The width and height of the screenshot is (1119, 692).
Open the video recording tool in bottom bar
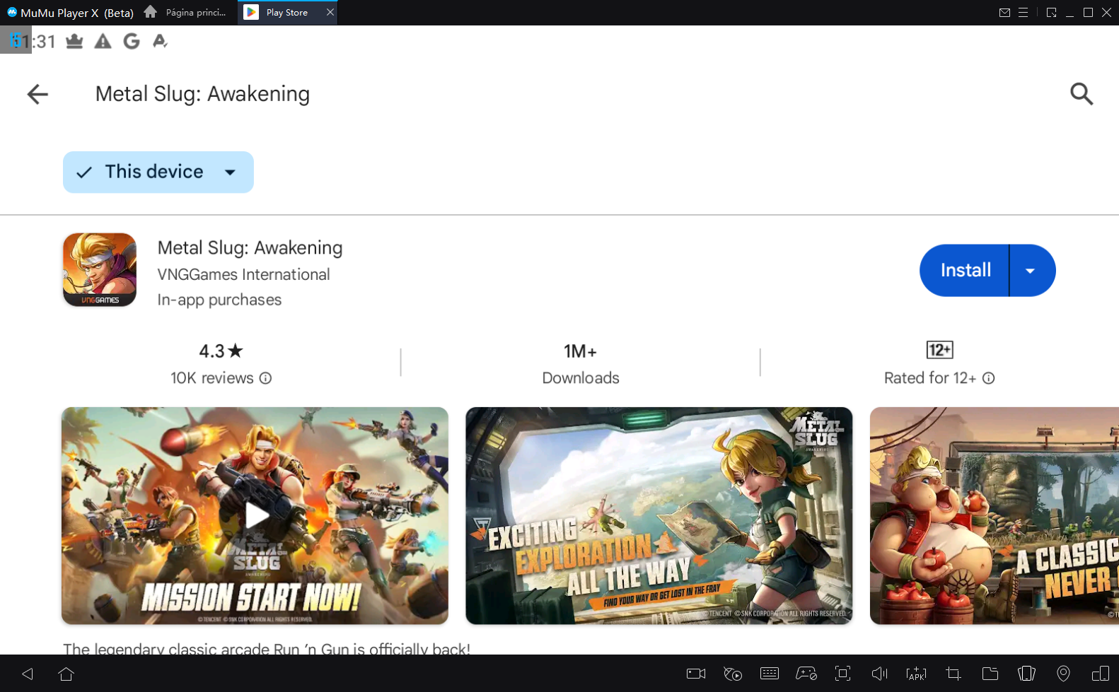pos(696,674)
